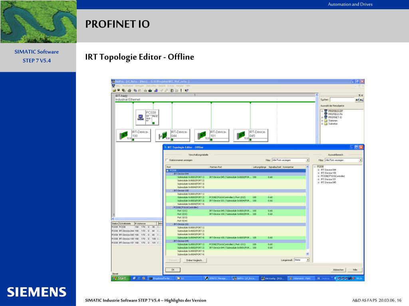Switch to SIMATIC Manager taskbar button
Image resolution: width=409 pixels, height=306 pixels.
[217, 279]
